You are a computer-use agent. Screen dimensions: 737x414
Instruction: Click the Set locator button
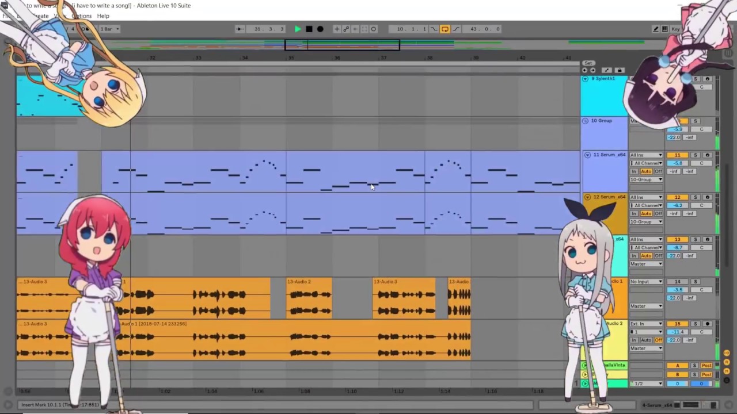pyautogui.click(x=588, y=63)
